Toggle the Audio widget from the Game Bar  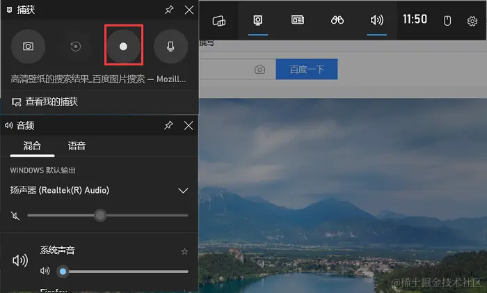[x=377, y=20]
